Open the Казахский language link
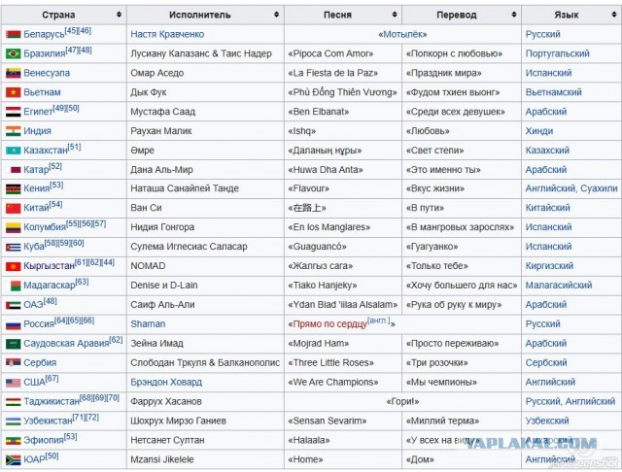622x472 pixels. 547,151
